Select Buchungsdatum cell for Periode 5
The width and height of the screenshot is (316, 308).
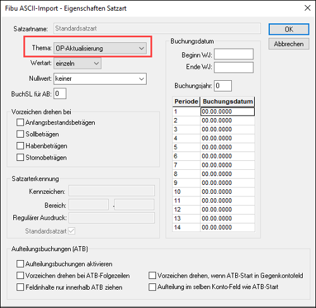click(228, 147)
